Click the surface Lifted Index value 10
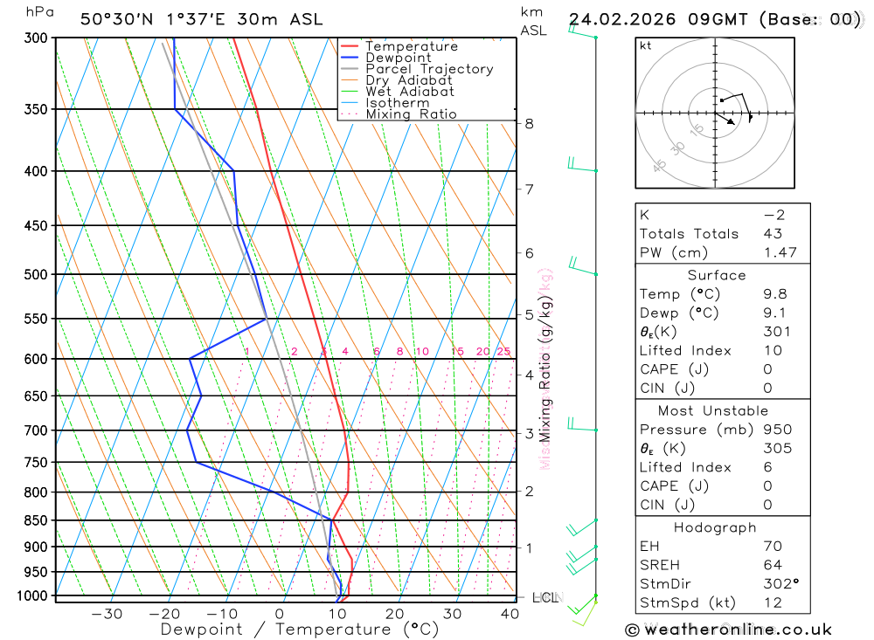The image size is (874, 640). click(x=773, y=351)
